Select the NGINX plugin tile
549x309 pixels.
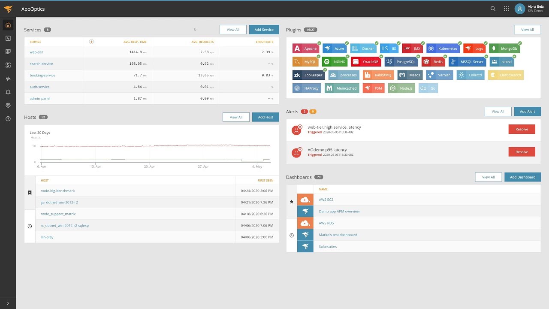[335, 62]
